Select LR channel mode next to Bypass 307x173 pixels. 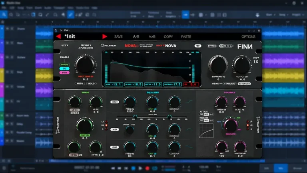[221, 46]
